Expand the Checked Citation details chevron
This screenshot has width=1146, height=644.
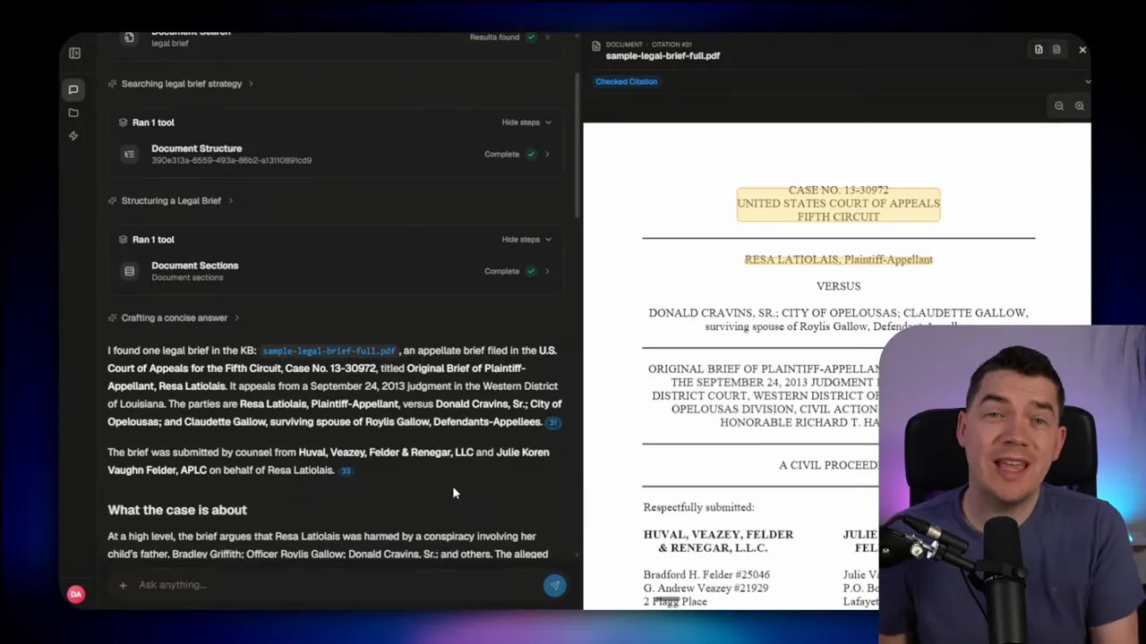[x=1087, y=81]
